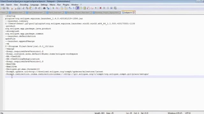Open the Settings menu
This screenshot has height=114, width=204.
tap(44, 5)
